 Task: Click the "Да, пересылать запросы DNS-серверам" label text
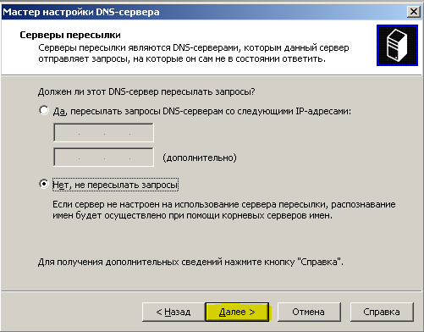[x=202, y=111]
